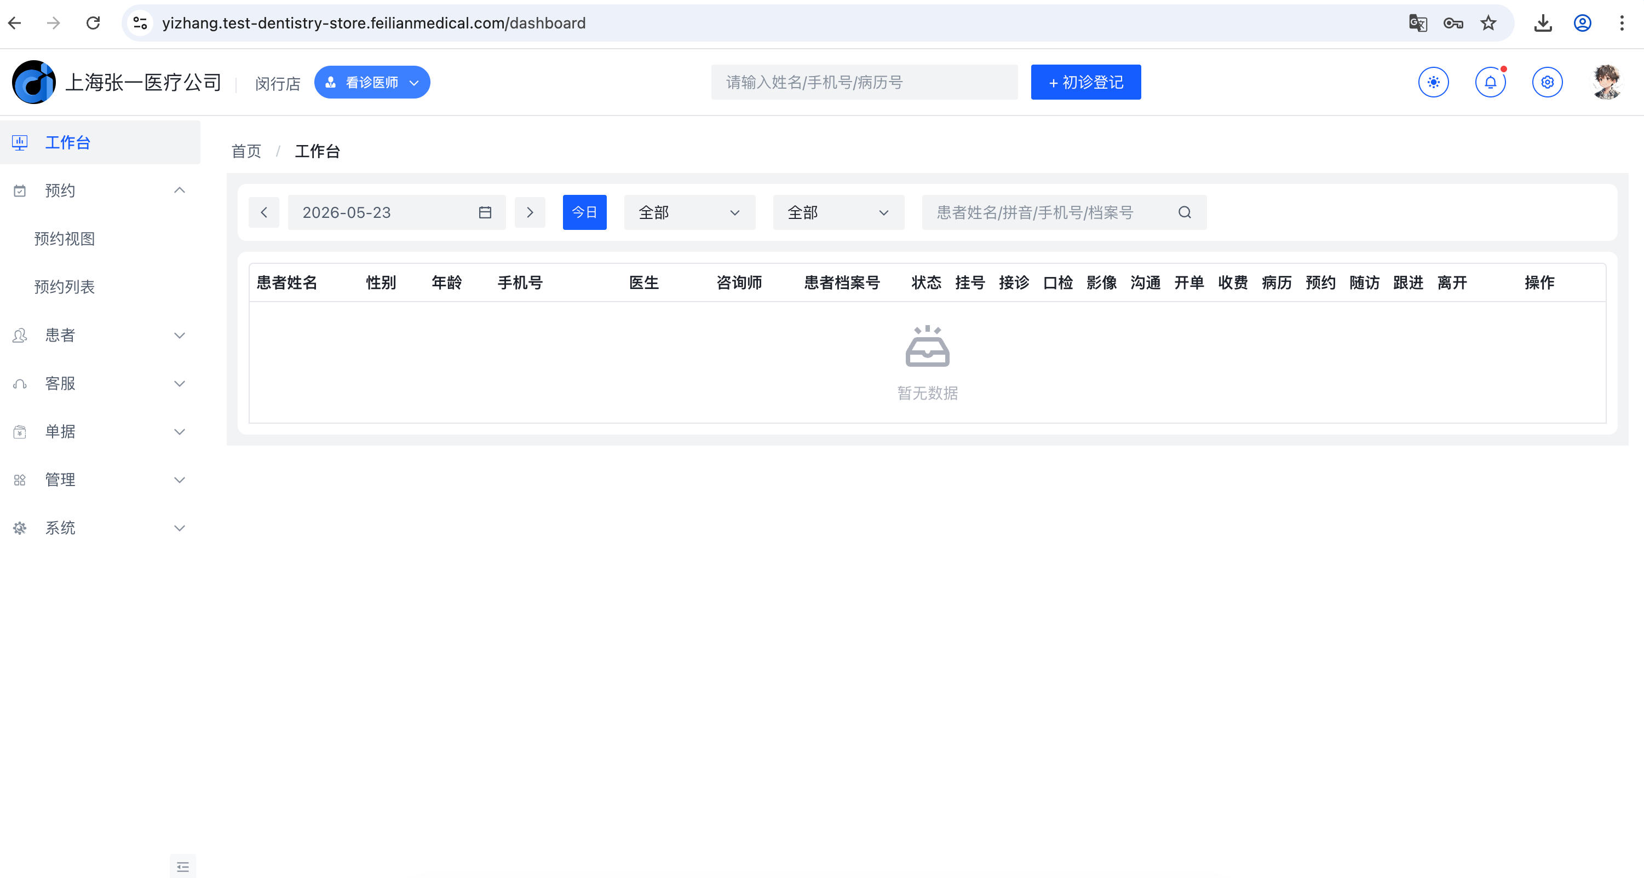Click 闵行店 store label
Viewport: 1644px width, 878px height.
click(x=278, y=84)
